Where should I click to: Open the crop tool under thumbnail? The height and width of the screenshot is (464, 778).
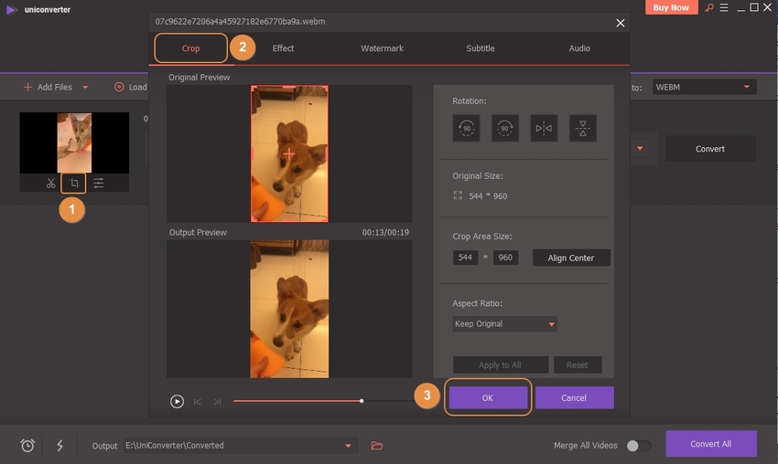coord(74,184)
